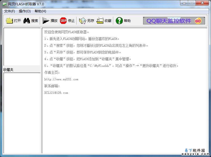
Task: Click the folder icon for 打开
Action: pyautogui.click(x=9, y=21)
